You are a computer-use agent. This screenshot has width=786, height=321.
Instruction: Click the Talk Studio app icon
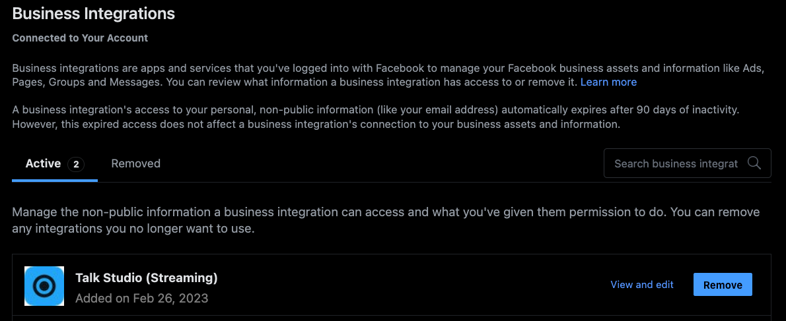(x=44, y=286)
